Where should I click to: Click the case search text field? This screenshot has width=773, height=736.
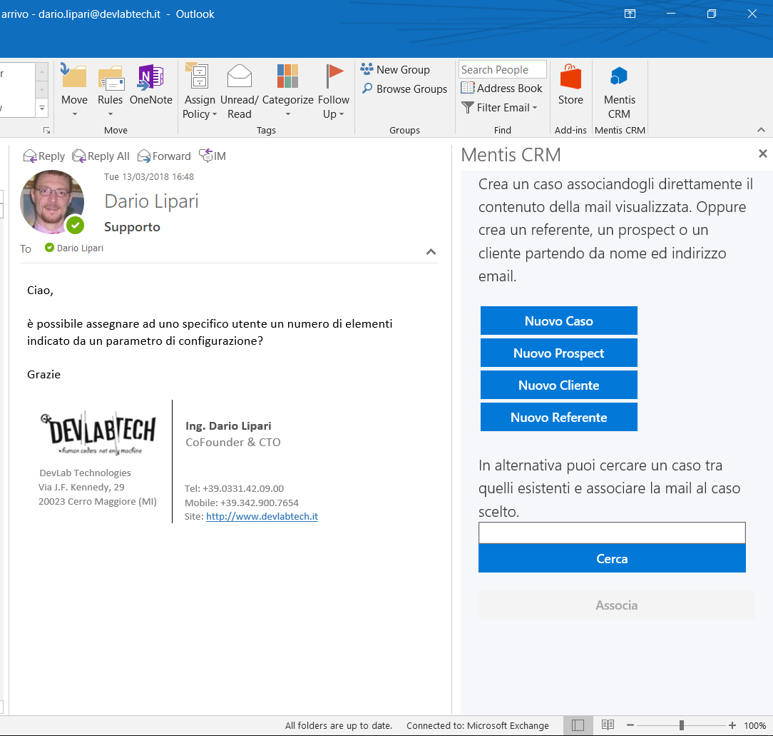612,533
